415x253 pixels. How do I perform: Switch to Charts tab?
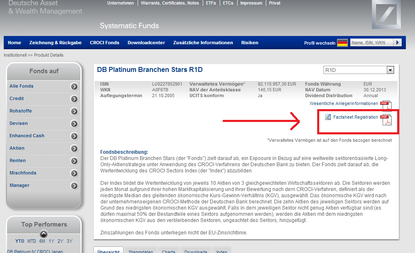[169, 251]
